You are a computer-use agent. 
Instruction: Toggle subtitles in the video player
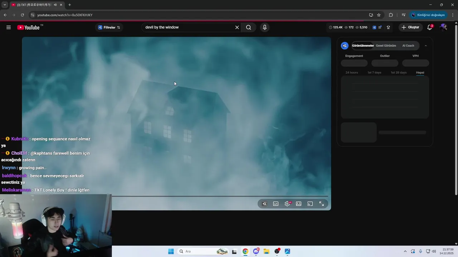[276, 204]
